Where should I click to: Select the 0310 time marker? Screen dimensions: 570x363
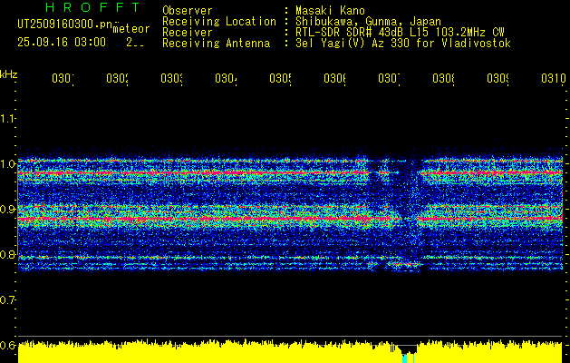(554, 78)
